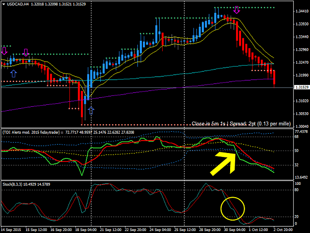Click the blue up arrow under the 15 Sep candles

[x=13, y=74]
